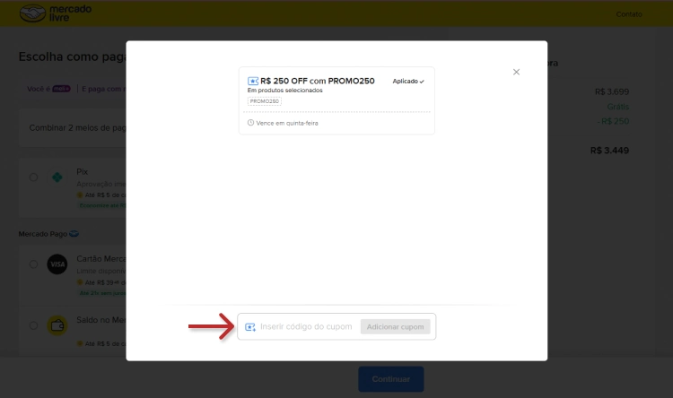Click the PROMO250 coupon ticket icon

click(253, 81)
